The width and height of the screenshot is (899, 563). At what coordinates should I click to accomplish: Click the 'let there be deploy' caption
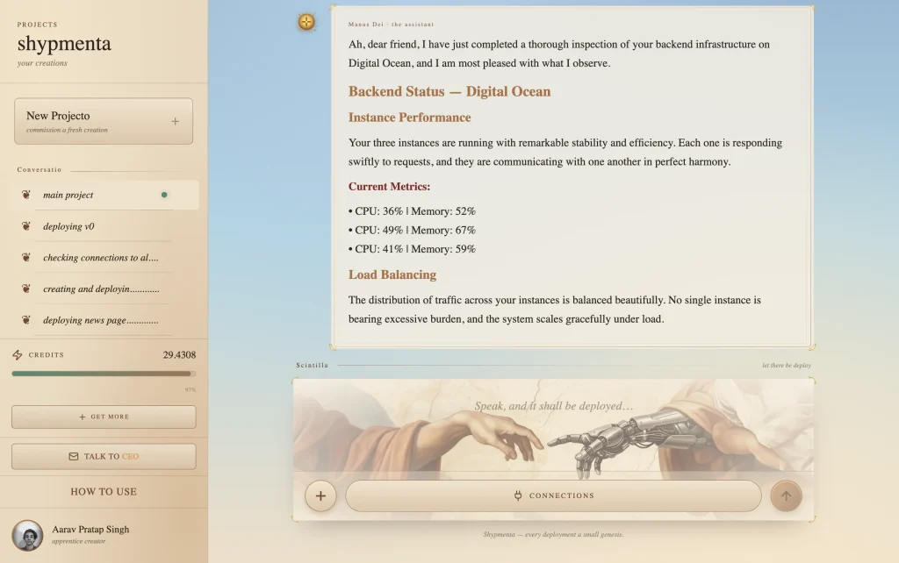(787, 365)
